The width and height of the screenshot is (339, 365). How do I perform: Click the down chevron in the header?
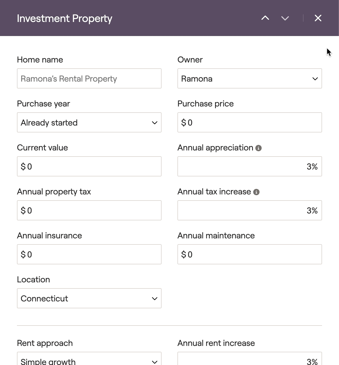[285, 18]
